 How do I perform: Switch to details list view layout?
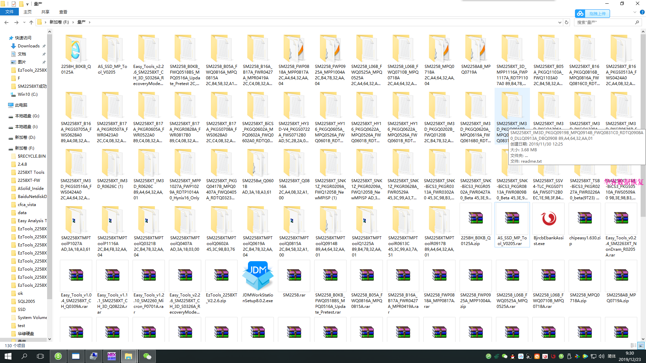click(633, 346)
